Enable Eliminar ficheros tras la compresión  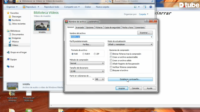[x=111, y=54]
